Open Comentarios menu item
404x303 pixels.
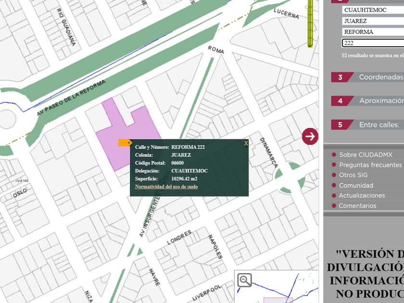click(357, 206)
